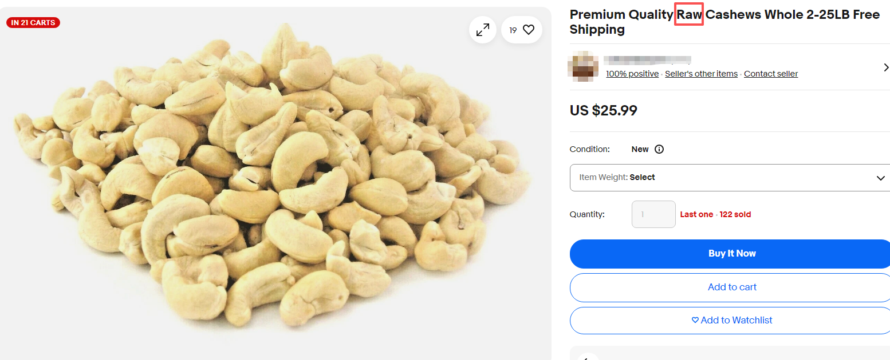Click the heart icon beside the 19 count

click(x=529, y=30)
